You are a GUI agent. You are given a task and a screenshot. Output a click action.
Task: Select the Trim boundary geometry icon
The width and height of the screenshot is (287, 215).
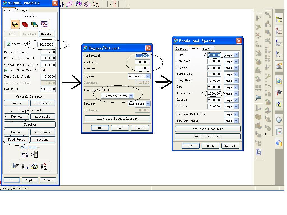[44, 25]
